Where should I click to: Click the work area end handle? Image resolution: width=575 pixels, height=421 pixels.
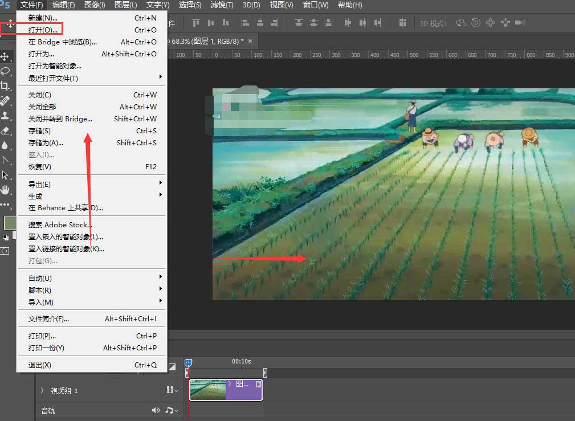click(265, 373)
